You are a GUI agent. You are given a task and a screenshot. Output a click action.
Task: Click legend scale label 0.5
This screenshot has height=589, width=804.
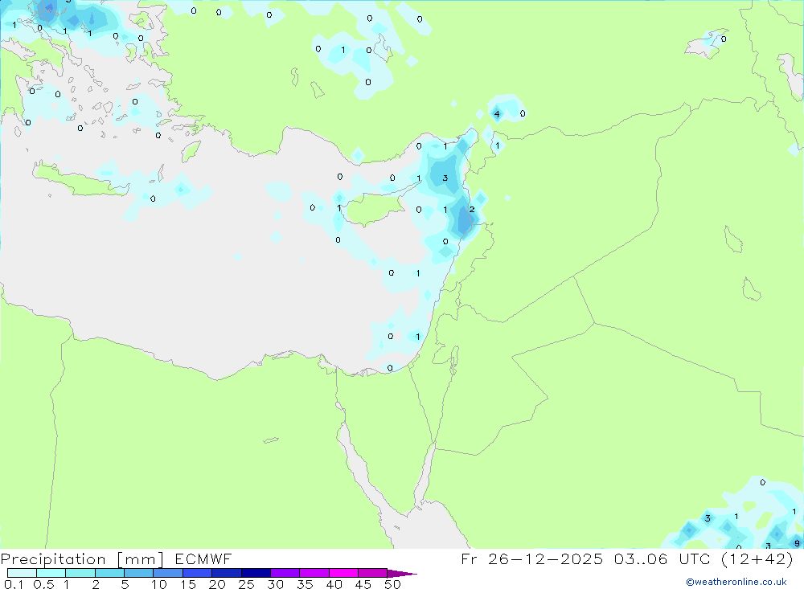[x=43, y=584]
